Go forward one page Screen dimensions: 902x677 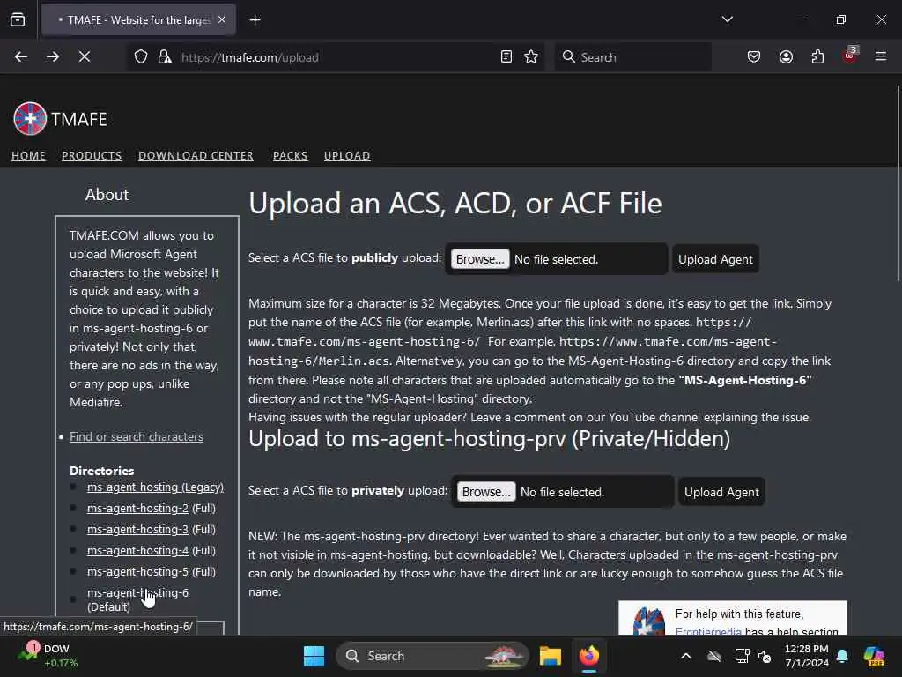pos(53,57)
